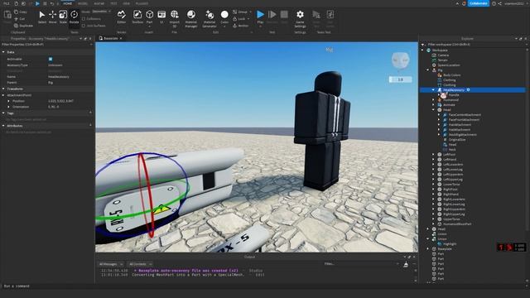Toggle the Archivable checkbox

click(x=51, y=59)
